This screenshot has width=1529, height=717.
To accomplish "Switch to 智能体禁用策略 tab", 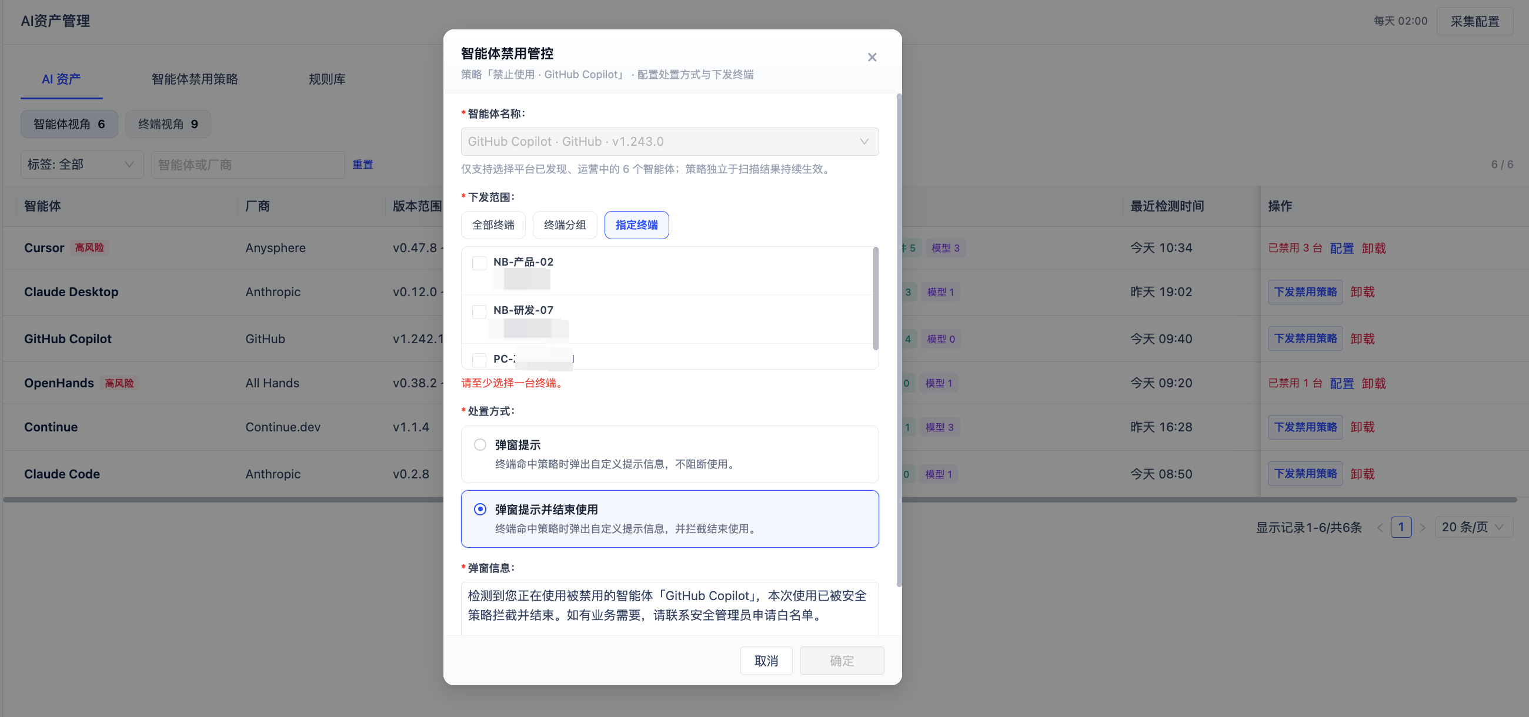I will point(195,79).
